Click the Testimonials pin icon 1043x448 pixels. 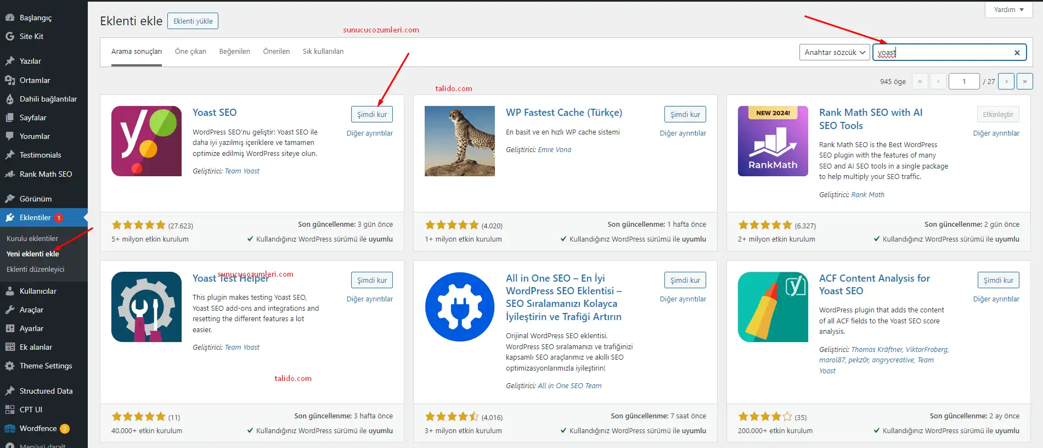click(x=10, y=155)
